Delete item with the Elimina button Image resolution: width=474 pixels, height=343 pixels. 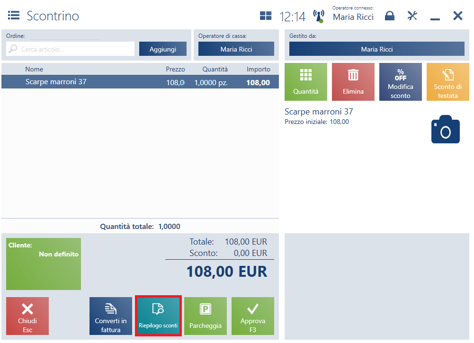[353, 82]
